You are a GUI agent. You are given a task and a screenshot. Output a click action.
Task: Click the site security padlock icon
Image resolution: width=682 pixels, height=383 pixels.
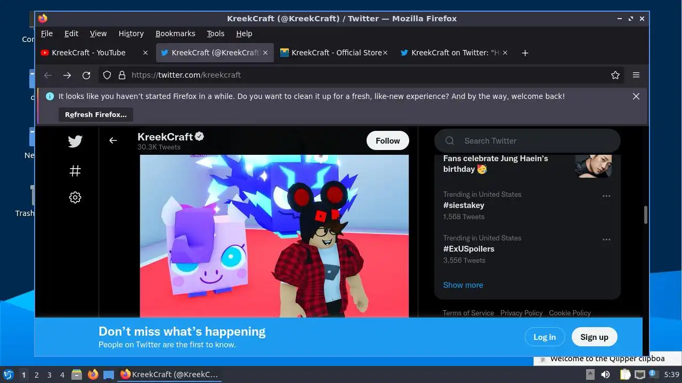coord(121,75)
